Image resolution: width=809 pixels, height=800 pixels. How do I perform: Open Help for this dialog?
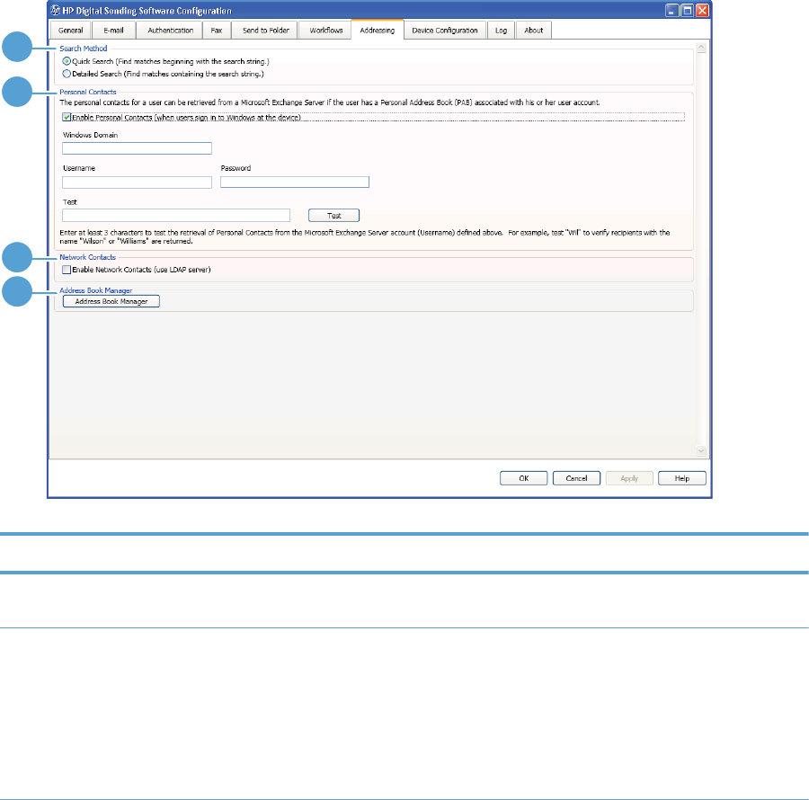[682, 478]
